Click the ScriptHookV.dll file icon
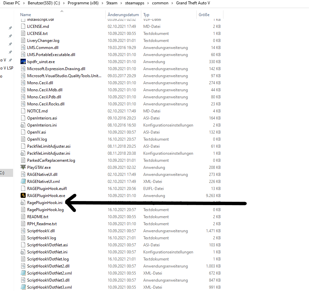Image resolution: width=309 pixels, height=291 pixels. pos(23,231)
